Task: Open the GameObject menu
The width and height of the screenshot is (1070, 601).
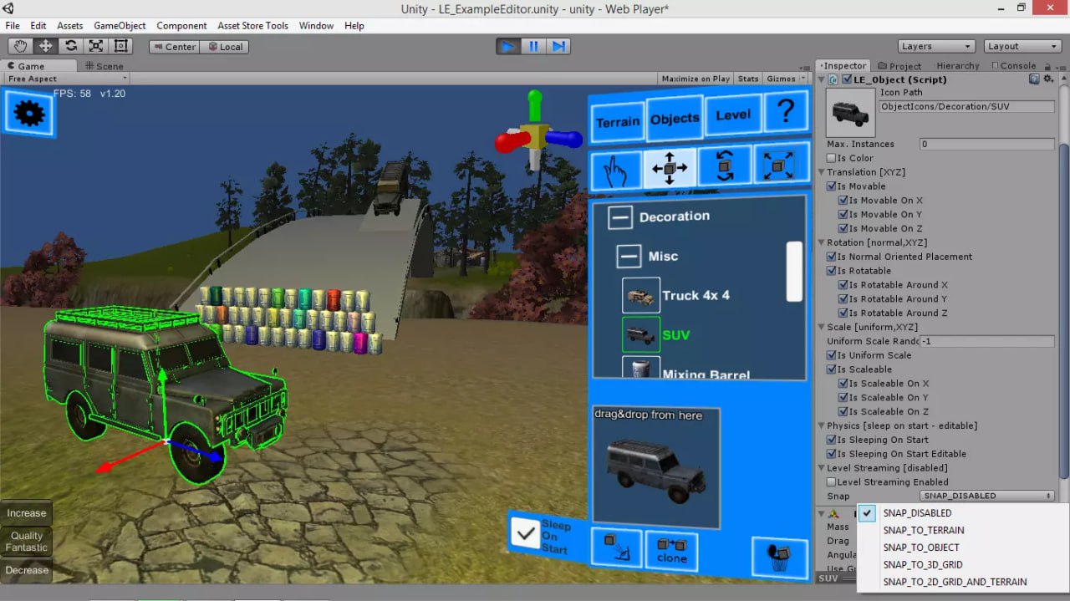Action: (120, 26)
